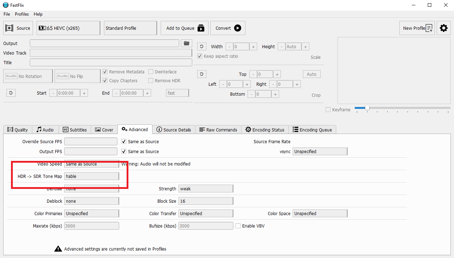The image size is (454, 258).
Task: Switch to the Audio tab
Action: pyautogui.click(x=45, y=130)
